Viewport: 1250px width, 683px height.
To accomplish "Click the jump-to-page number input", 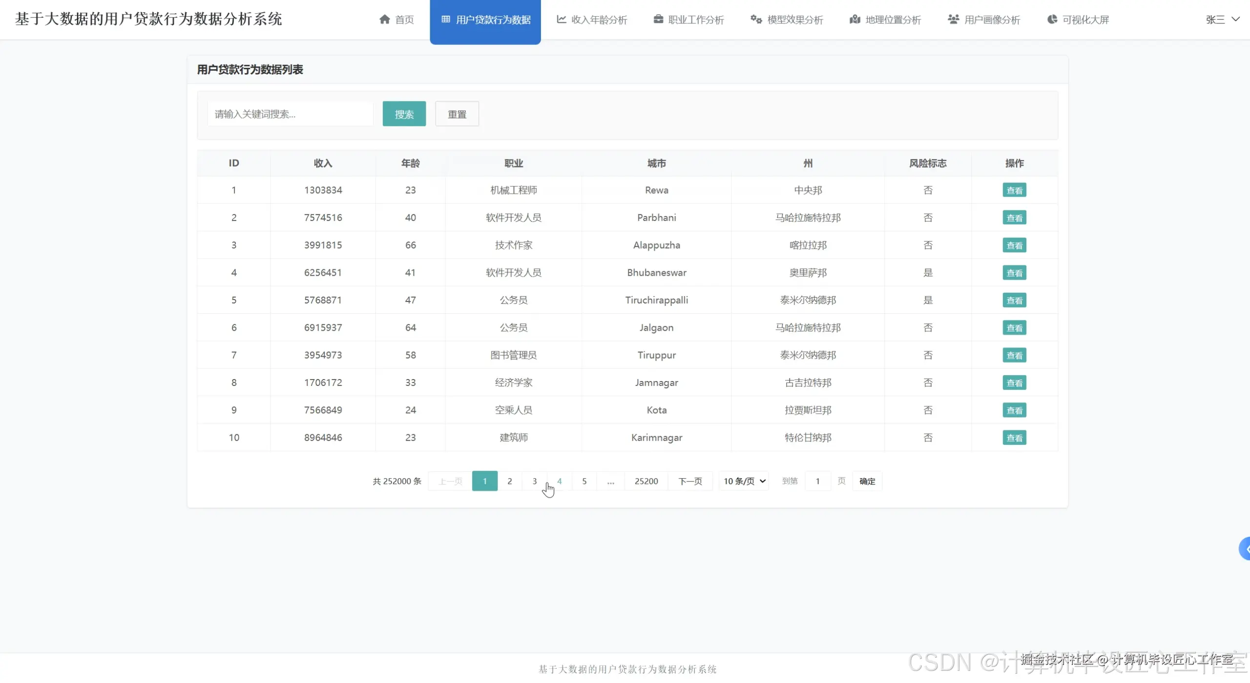I will tap(818, 481).
